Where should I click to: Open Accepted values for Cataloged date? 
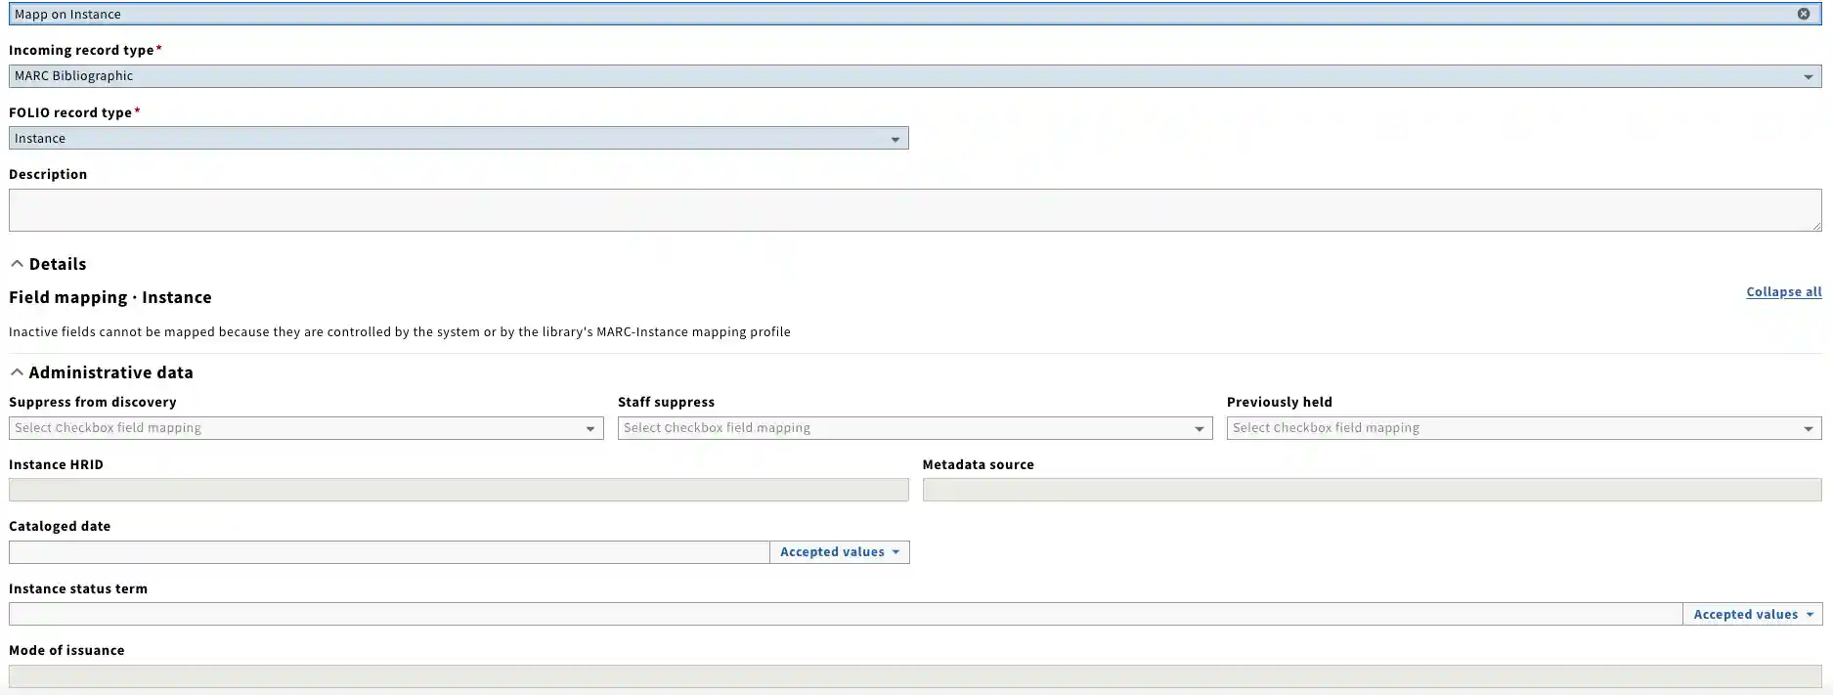[x=840, y=552]
